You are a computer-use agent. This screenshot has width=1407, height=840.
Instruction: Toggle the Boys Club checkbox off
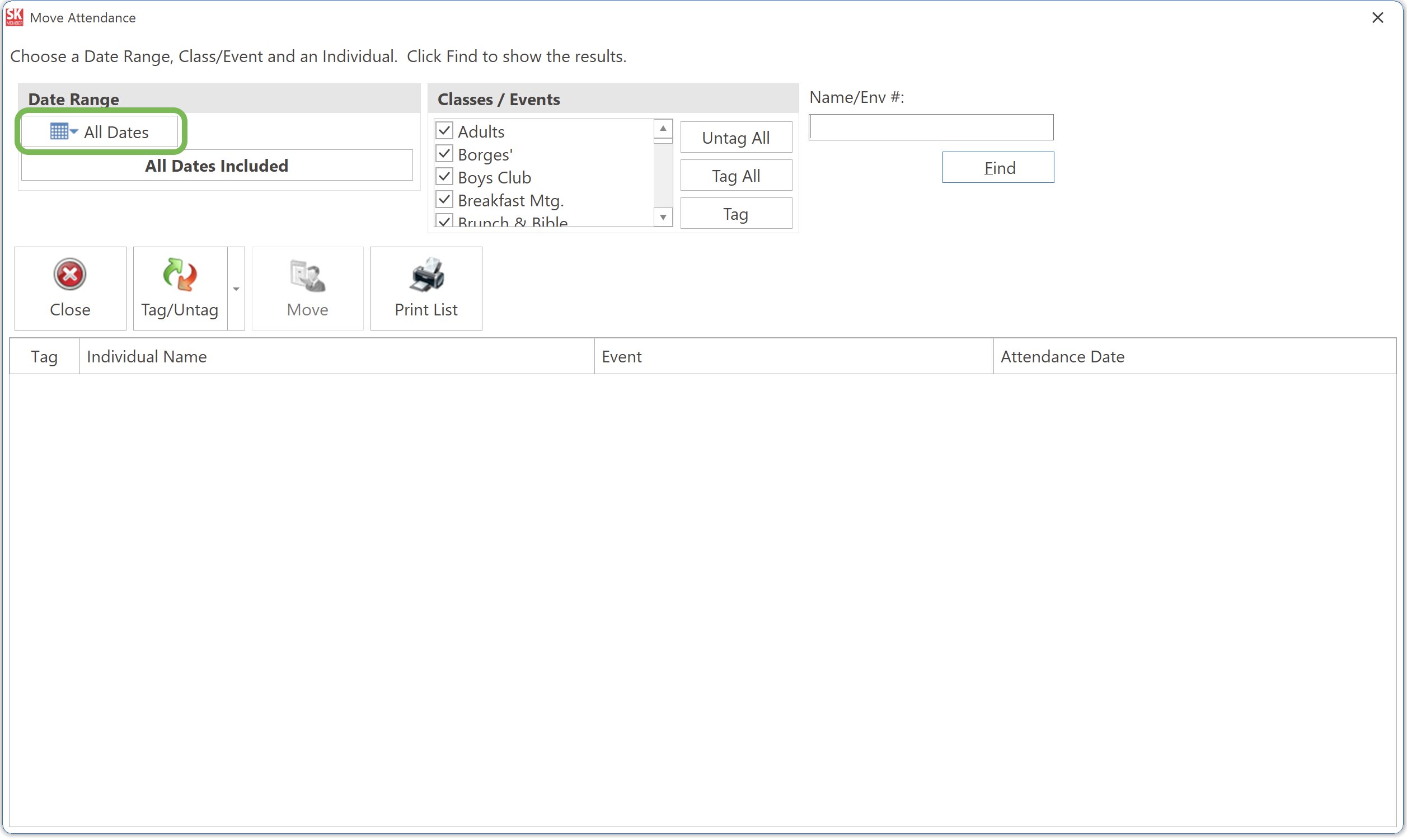coord(444,176)
